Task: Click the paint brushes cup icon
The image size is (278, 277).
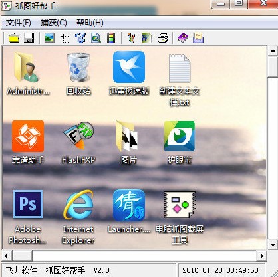Action: pos(132,38)
